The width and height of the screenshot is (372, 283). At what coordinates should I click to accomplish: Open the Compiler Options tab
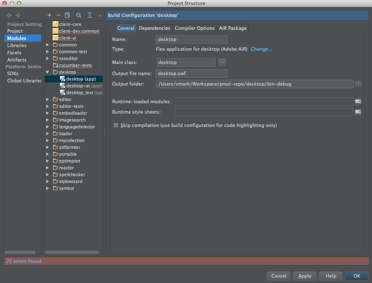[195, 28]
